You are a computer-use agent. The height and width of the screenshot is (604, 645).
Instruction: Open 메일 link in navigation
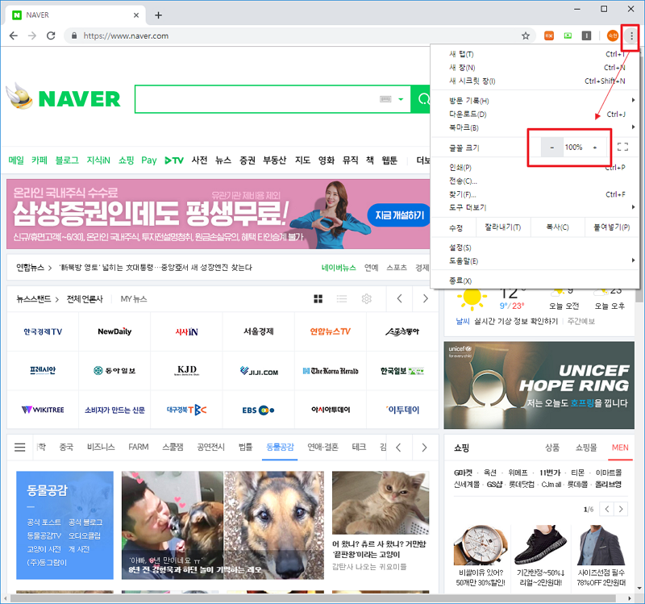[16, 160]
